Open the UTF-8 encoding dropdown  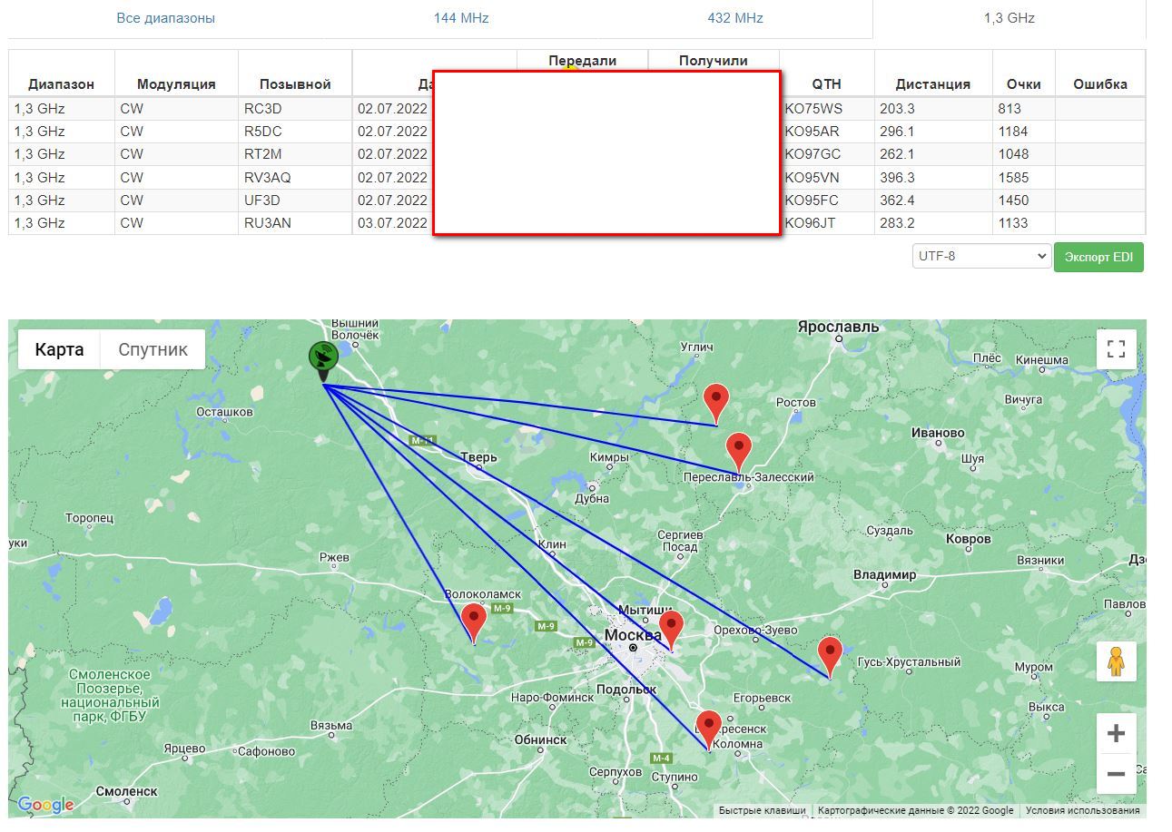[x=981, y=256]
